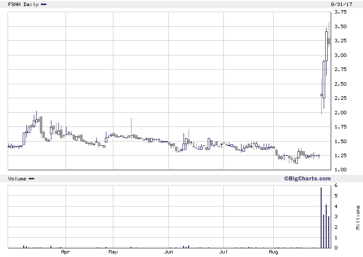The width and height of the screenshot is (363, 257).
Task: Click the 4 volume axis label
Action: (336, 206)
